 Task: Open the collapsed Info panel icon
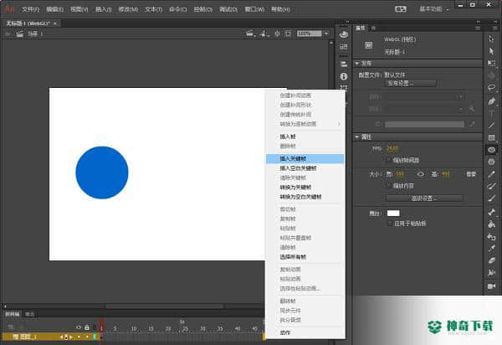coord(344,76)
